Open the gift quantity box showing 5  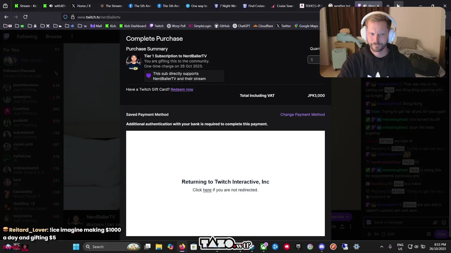coord(314,60)
